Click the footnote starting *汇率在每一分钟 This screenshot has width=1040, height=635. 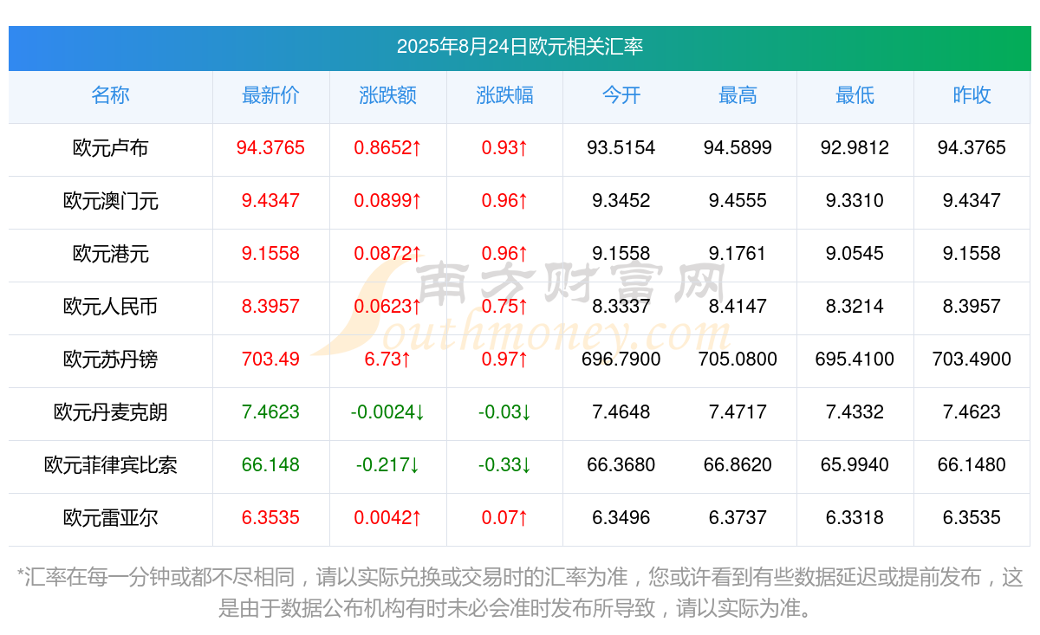(520, 593)
